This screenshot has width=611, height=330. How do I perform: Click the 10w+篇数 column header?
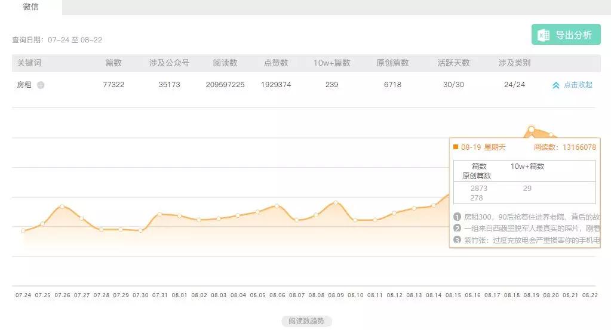pyautogui.click(x=331, y=63)
